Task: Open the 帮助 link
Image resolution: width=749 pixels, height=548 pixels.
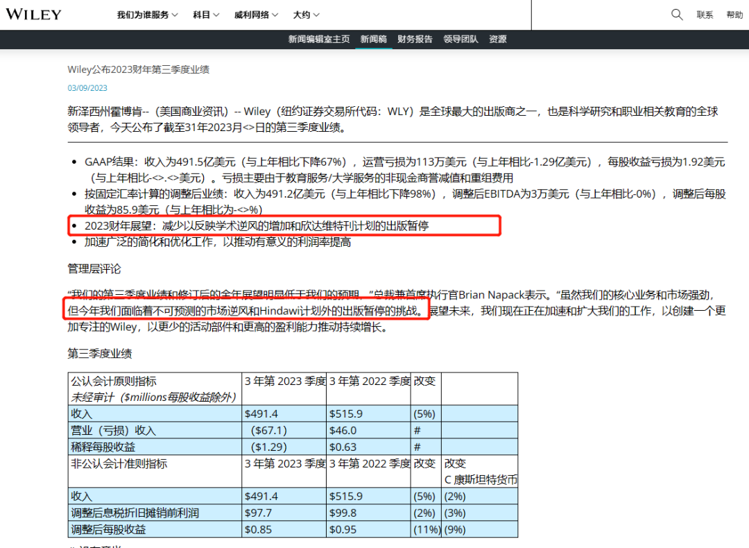Action: [x=734, y=15]
